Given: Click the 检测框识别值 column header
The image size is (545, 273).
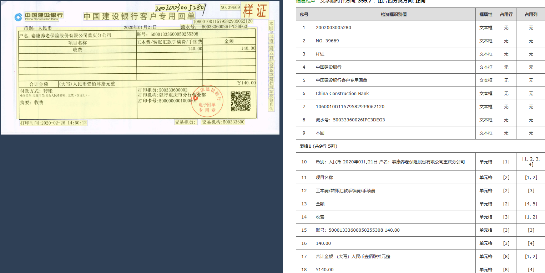Looking at the screenshot, I should 394,15.
